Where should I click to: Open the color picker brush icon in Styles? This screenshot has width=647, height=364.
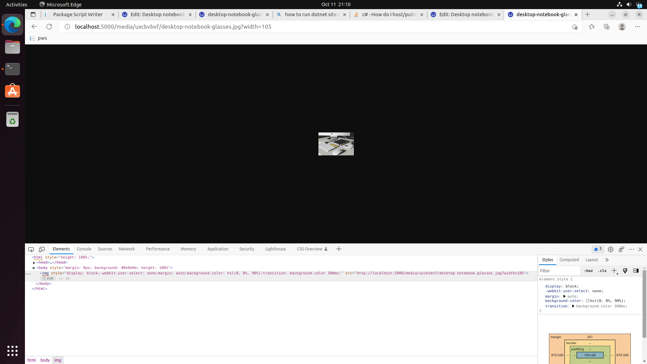tap(625, 271)
